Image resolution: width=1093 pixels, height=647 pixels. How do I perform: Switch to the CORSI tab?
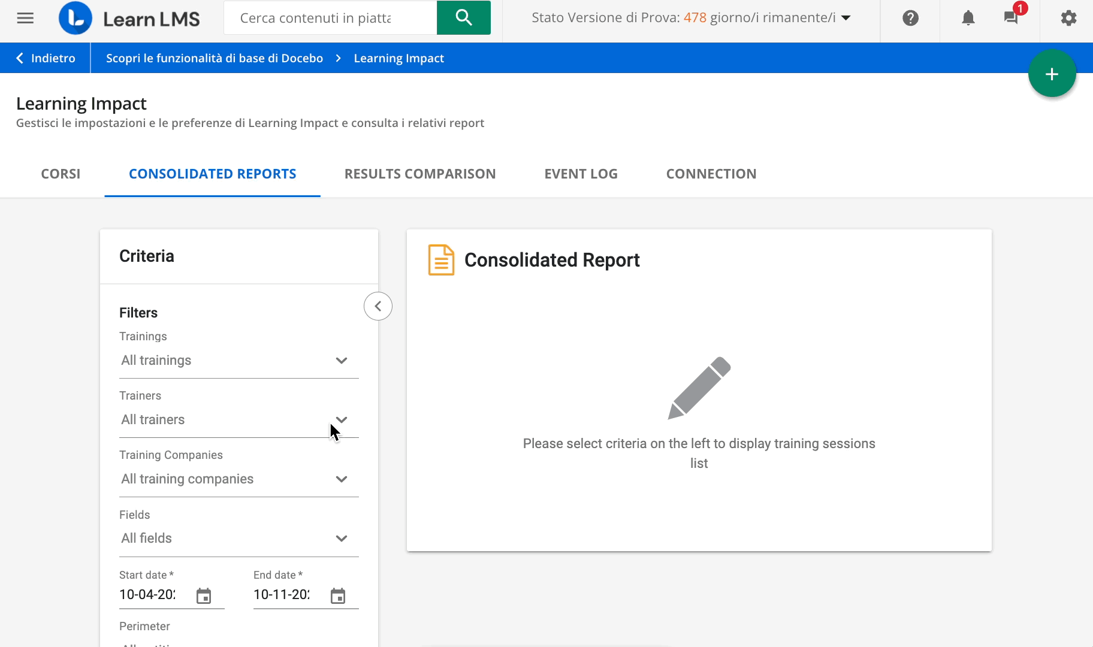click(x=61, y=174)
